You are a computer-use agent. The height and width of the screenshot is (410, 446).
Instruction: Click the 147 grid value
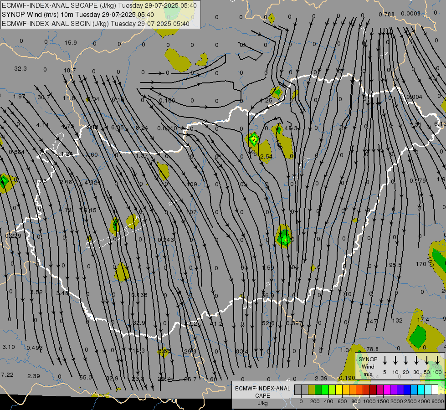click(x=372, y=321)
